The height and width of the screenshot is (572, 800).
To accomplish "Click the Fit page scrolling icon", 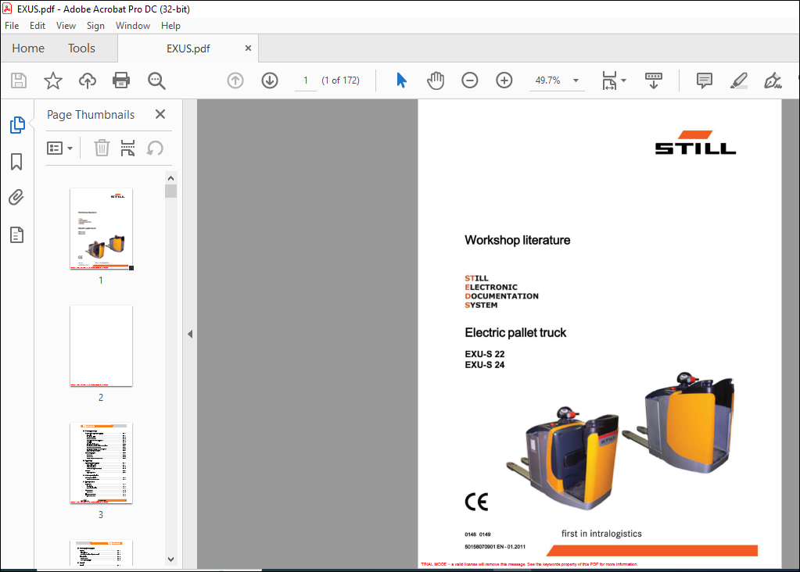I will coord(609,80).
